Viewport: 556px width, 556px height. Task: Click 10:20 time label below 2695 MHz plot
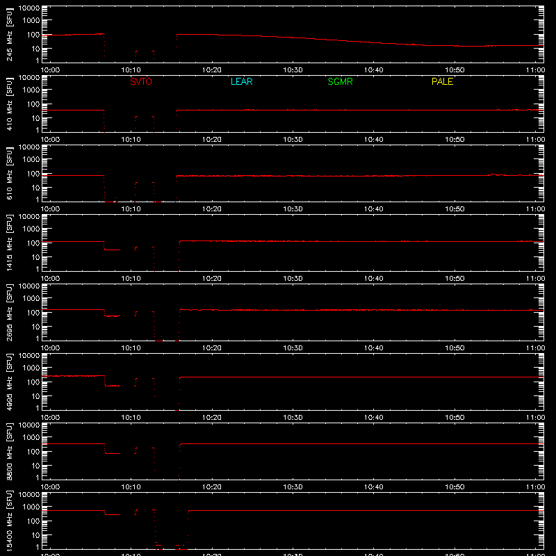click(x=212, y=348)
